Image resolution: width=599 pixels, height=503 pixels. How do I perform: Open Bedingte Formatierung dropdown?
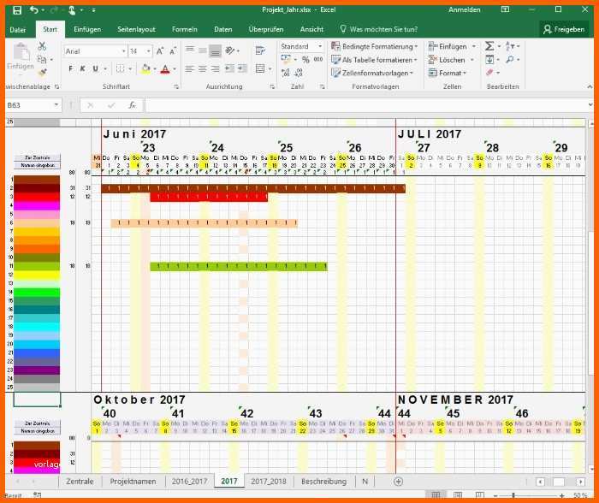(x=375, y=46)
